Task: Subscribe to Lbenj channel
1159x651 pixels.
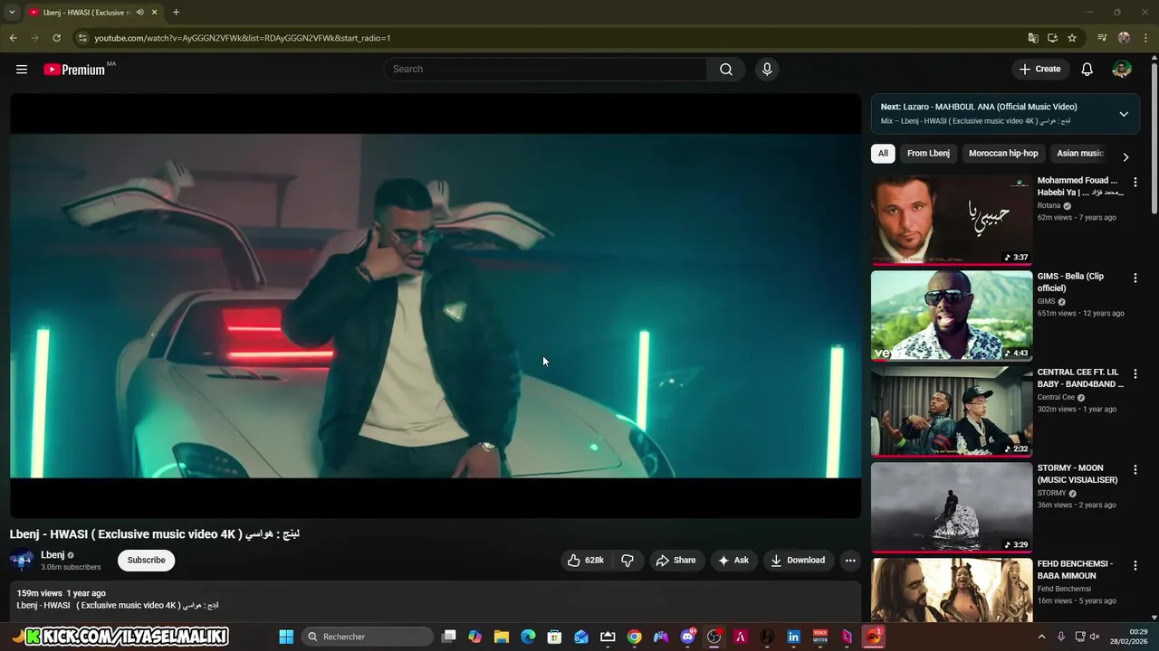Action: [146, 561]
